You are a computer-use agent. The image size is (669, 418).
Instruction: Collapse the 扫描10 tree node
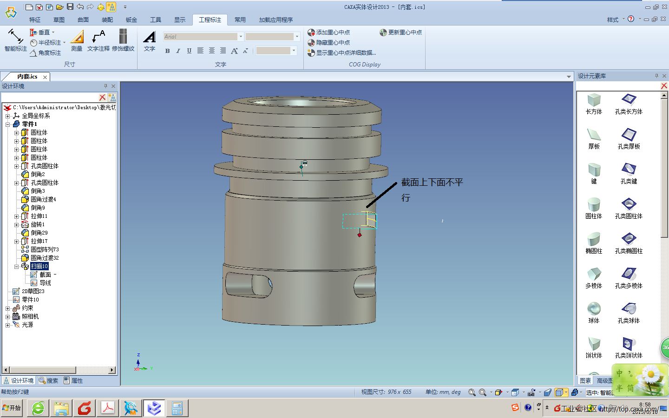coord(17,267)
